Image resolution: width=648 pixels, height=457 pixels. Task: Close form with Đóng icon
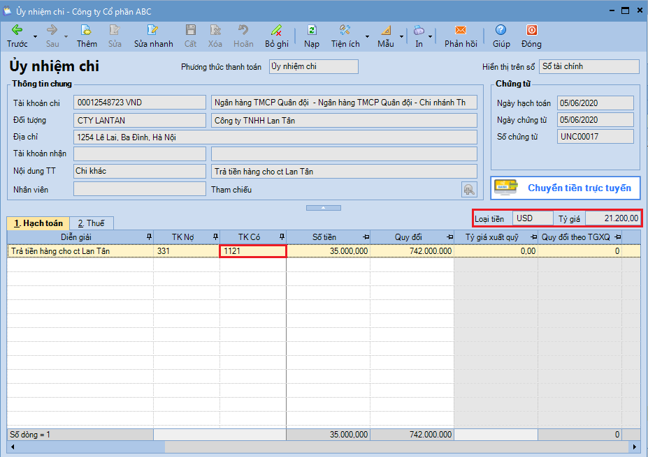tap(531, 36)
